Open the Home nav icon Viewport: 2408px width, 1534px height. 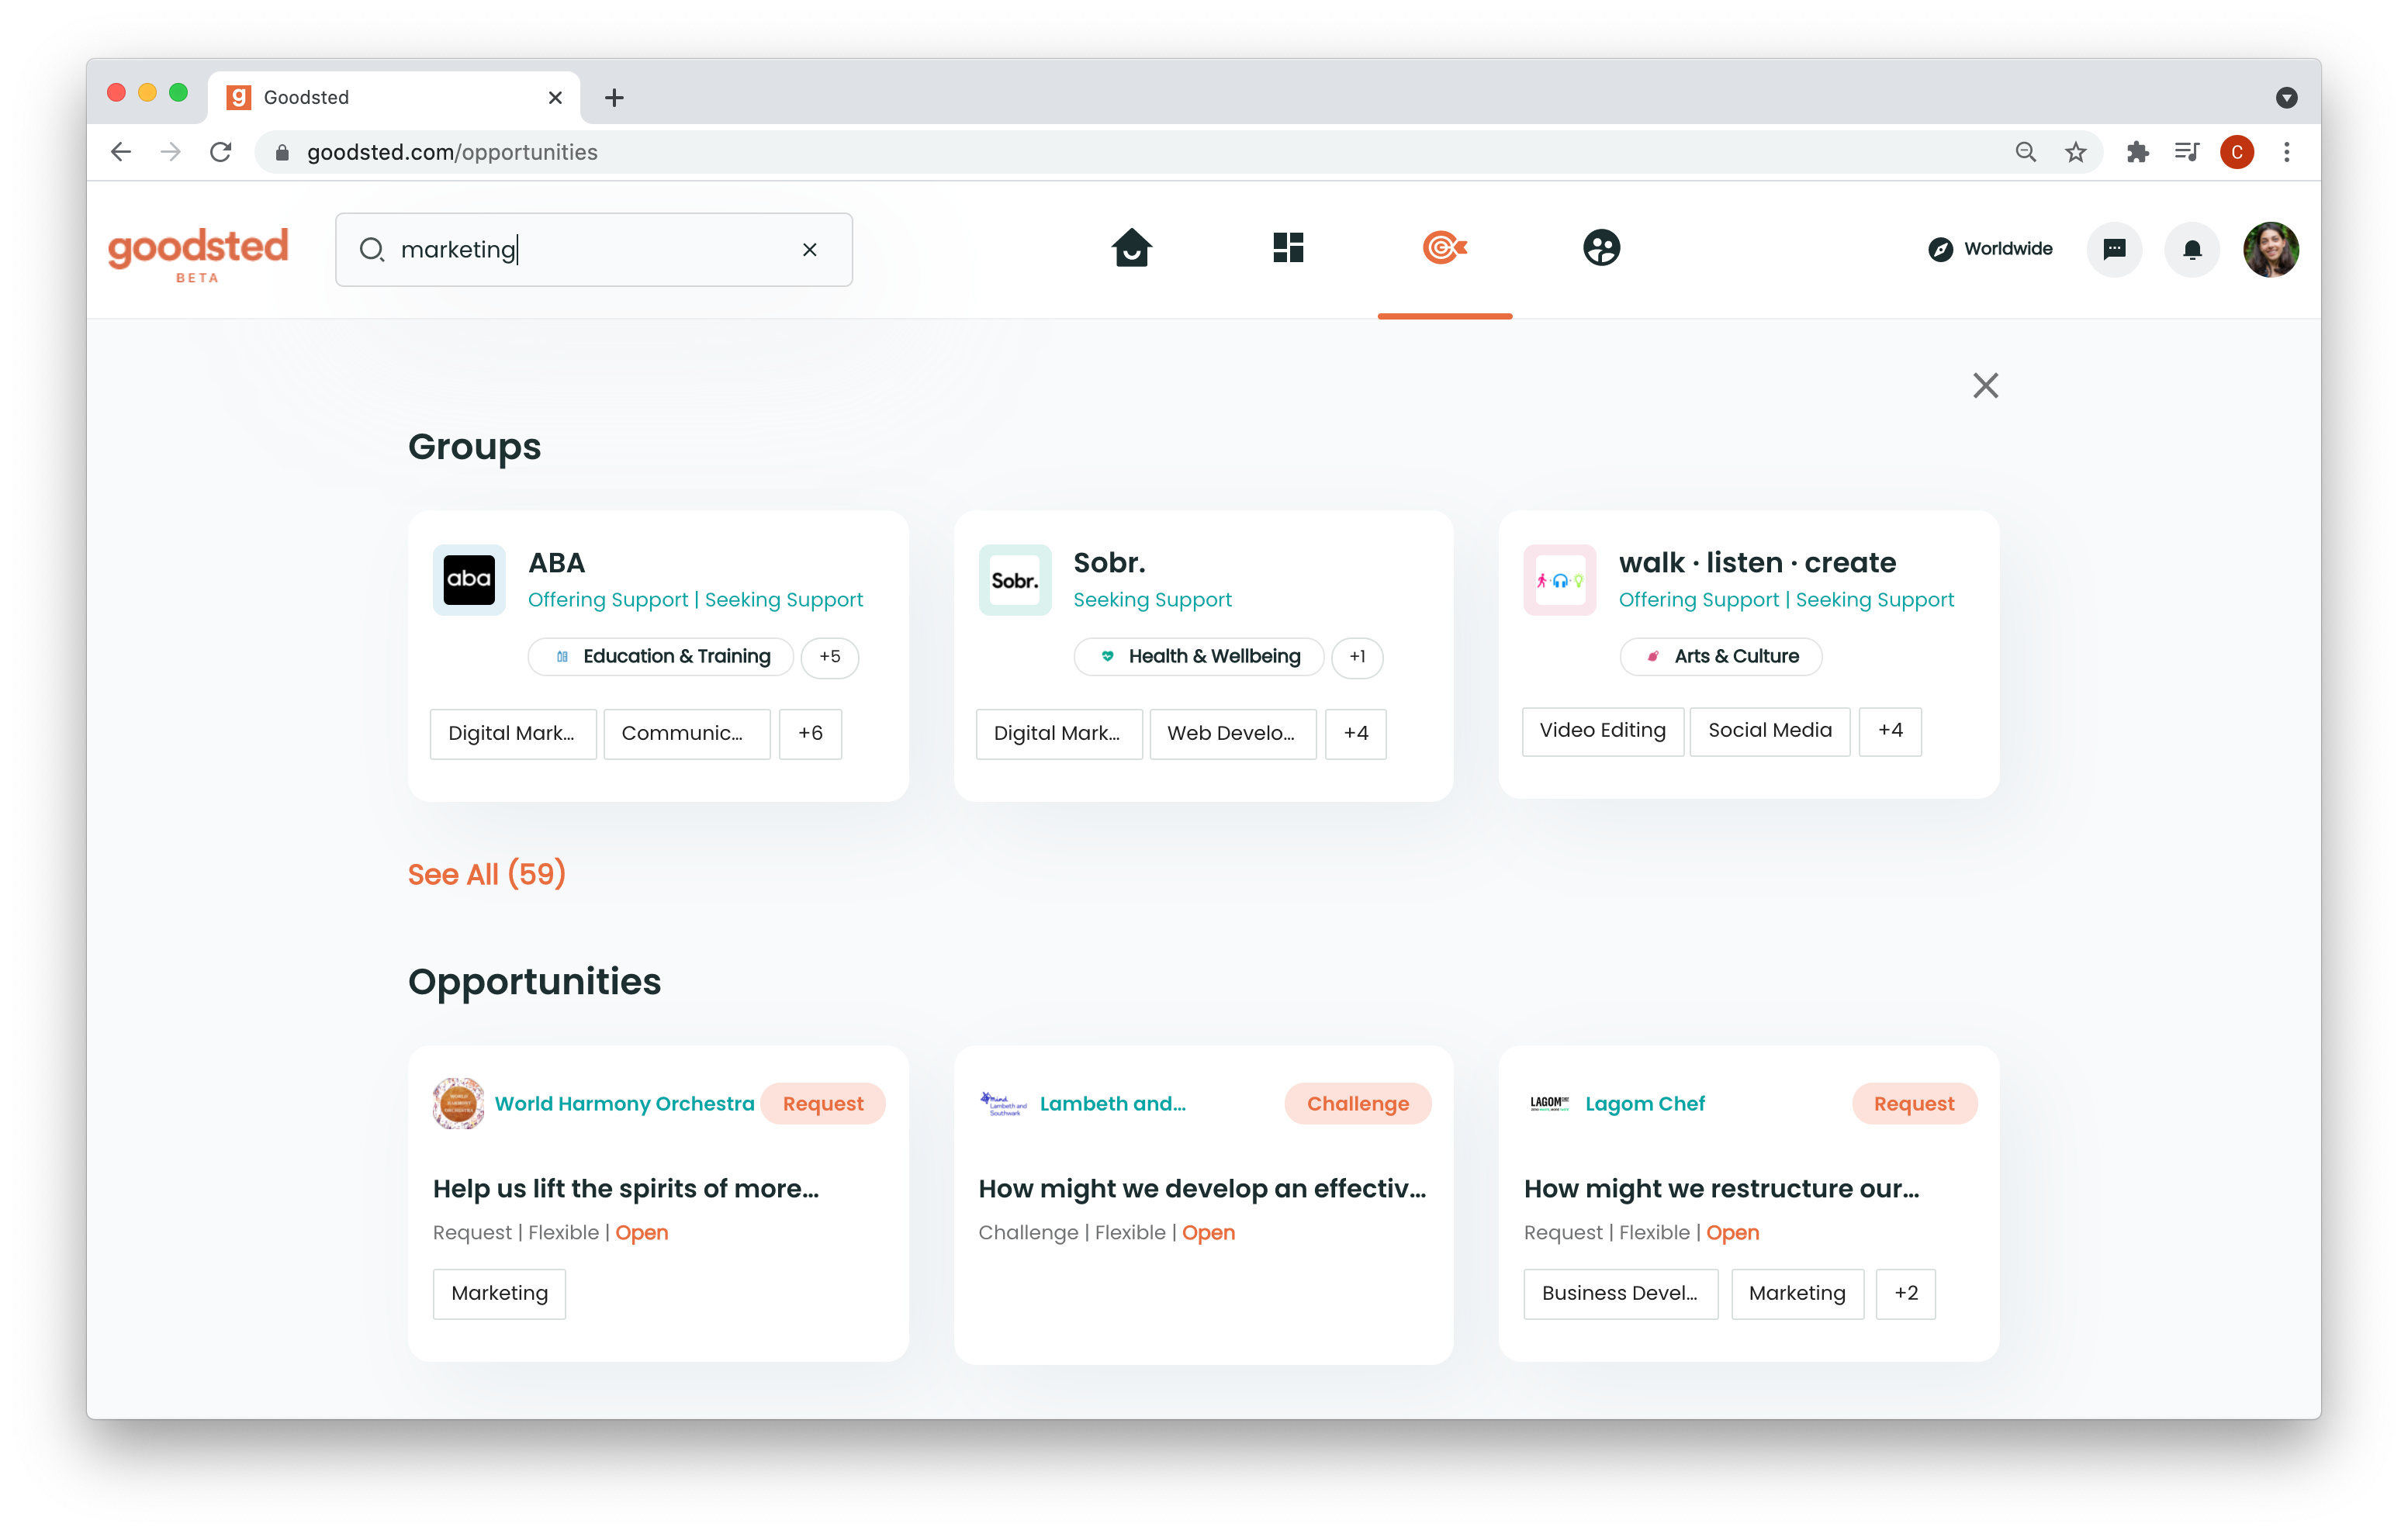tap(1131, 248)
